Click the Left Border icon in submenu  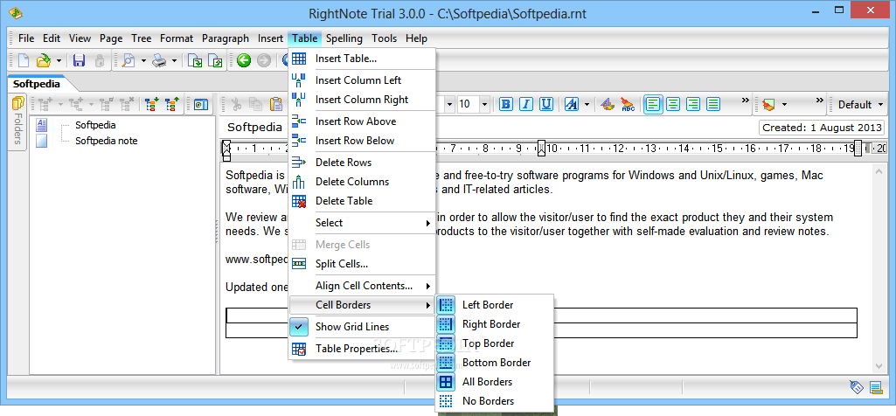(446, 305)
